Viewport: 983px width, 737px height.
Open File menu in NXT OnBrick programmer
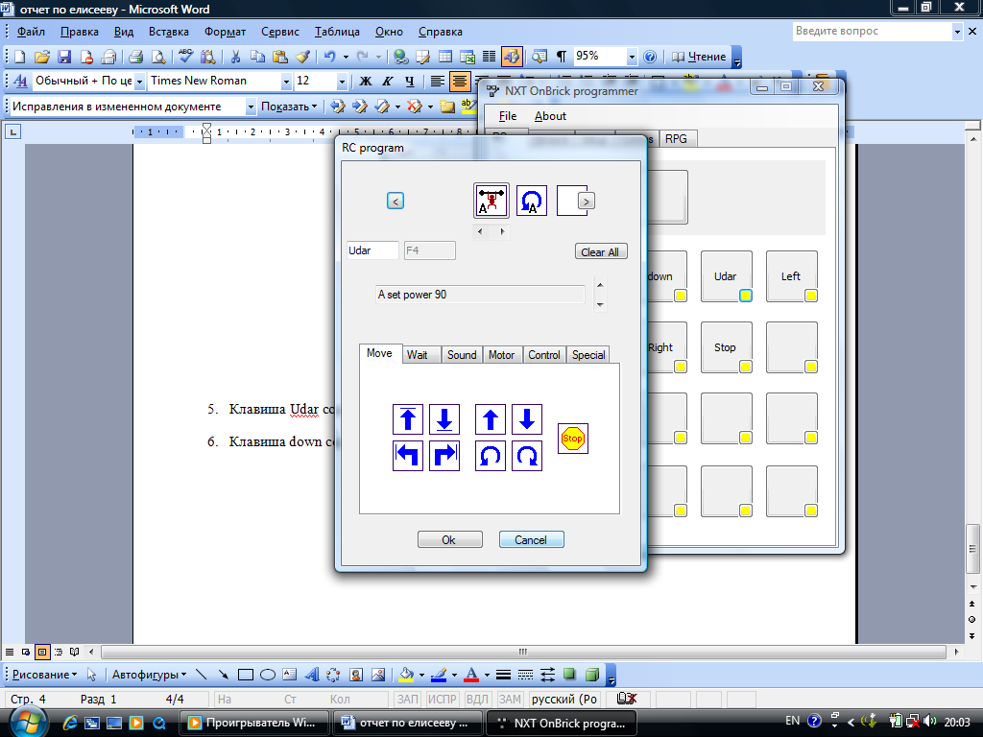click(x=508, y=116)
